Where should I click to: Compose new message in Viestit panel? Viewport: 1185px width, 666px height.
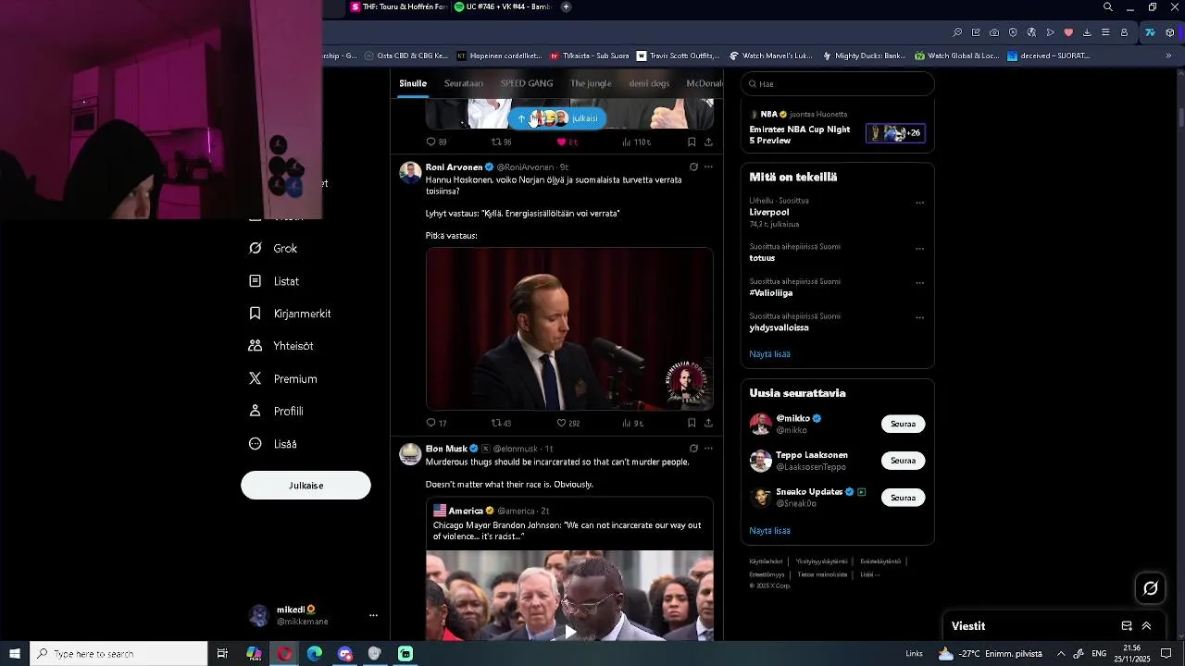pyautogui.click(x=1127, y=626)
